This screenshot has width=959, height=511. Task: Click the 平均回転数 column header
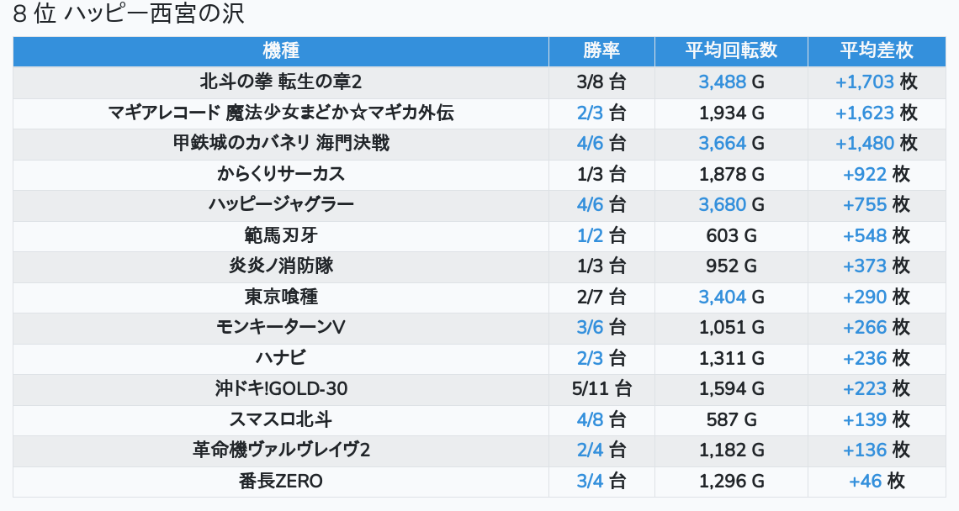(x=731, y=50)
